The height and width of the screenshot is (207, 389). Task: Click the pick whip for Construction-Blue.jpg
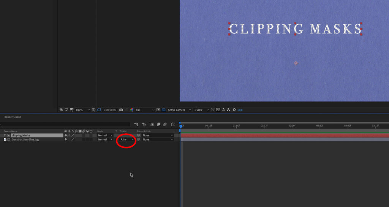(x=139, y=139)
